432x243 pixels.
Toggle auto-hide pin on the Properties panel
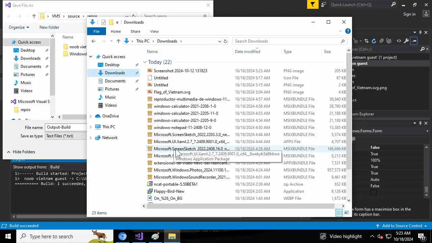point(420,123)
